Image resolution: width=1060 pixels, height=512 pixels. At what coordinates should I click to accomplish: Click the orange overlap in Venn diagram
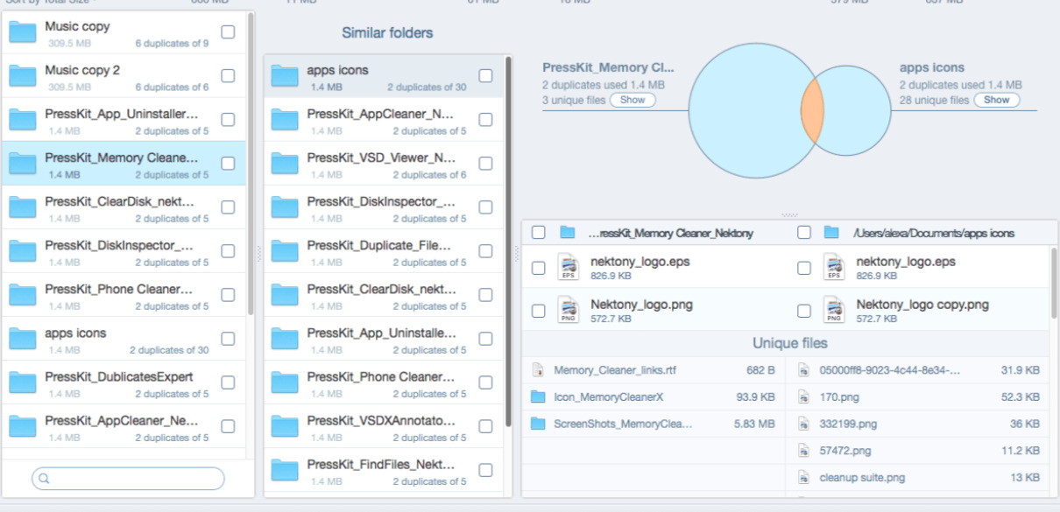pyautogui.click(x=813, y=110)
